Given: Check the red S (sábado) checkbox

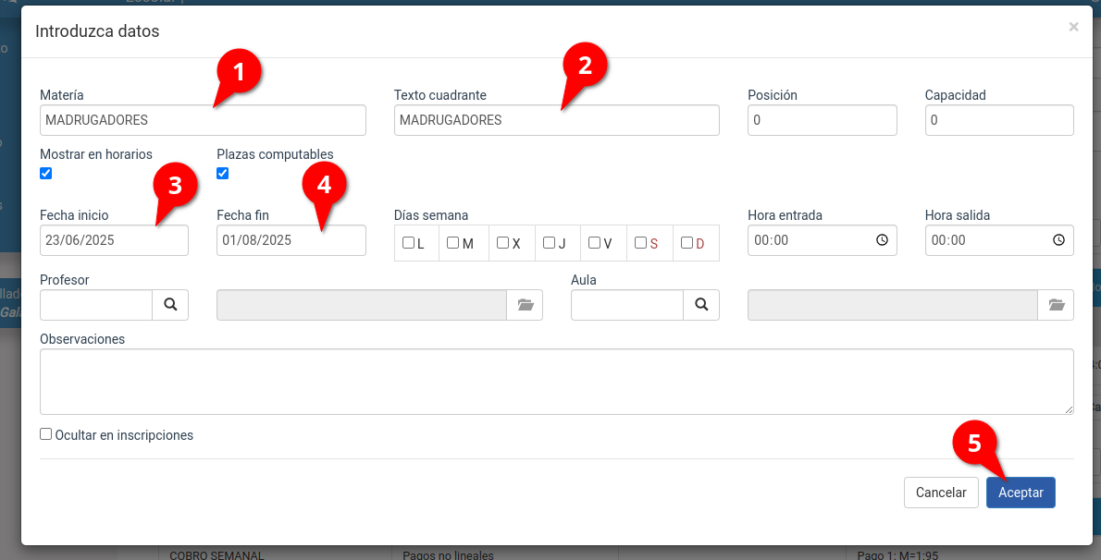Looking at the screenshot, I should [x=640, y=243].
